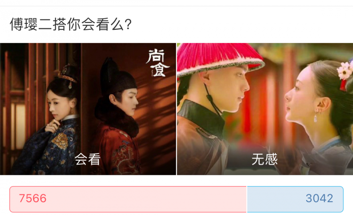
Task: Tap the blue 3042 vote bar
Action: (x=295, y=199)
